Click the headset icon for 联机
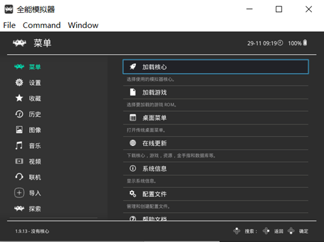The height and width of the screenshot is (242, 324). click(19, 177)
